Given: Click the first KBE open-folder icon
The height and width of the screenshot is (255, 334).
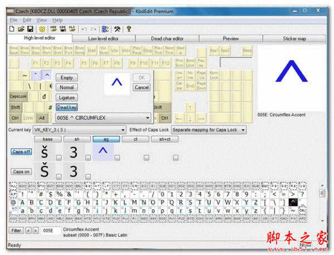Looking at the screenshot, I should pos(53,29).
